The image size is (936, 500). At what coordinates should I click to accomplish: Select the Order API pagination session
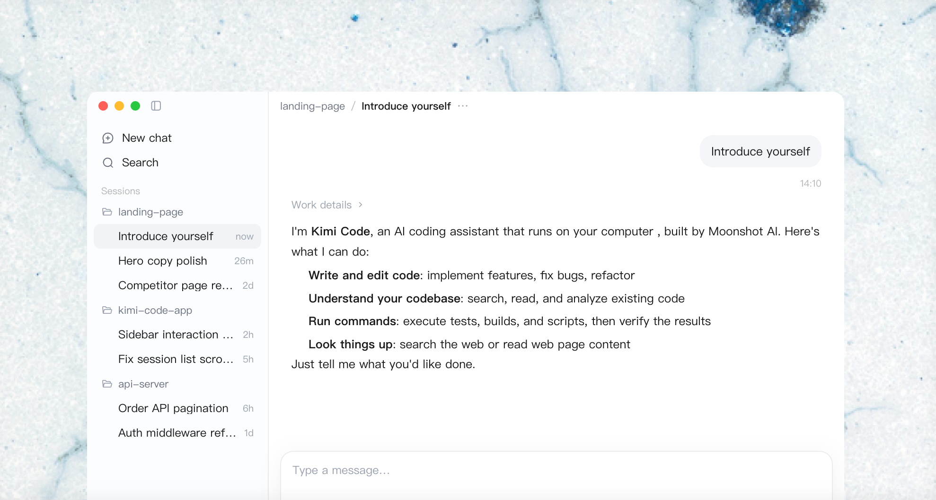177,408
